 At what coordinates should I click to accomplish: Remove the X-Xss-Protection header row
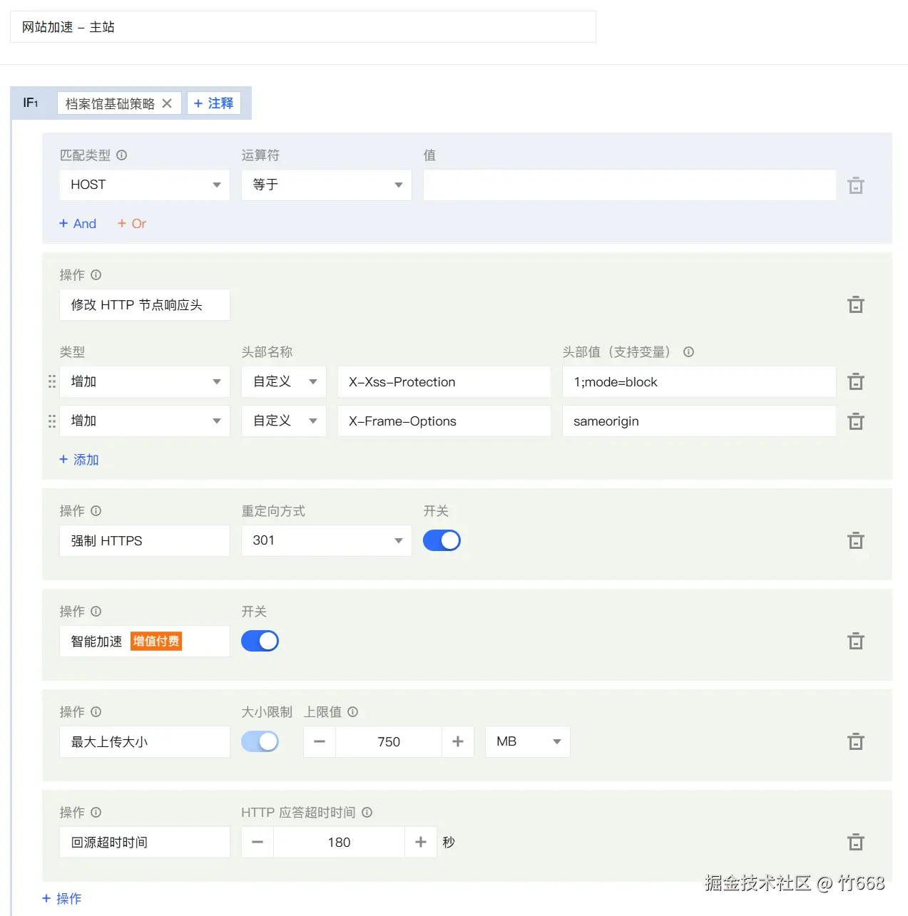[x=856, y=382]
